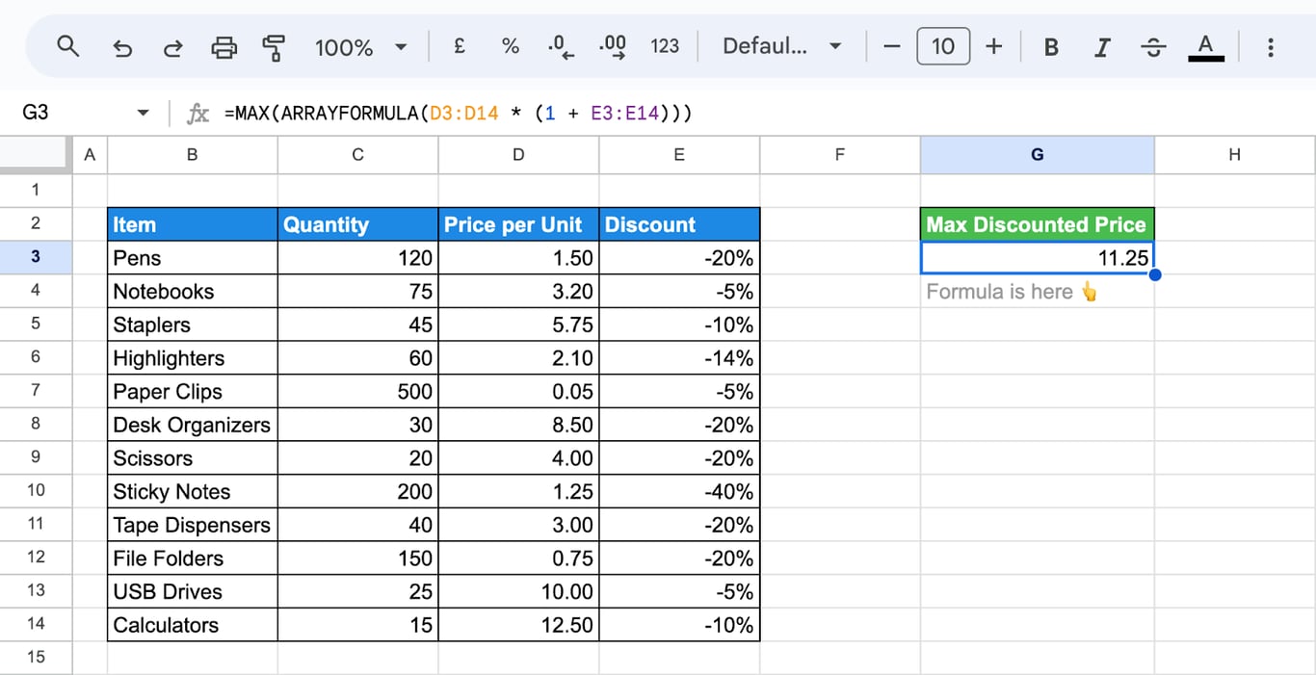This screenshot has width=1316, height=675.
Task: Select column H header
Action: [1235, 154]
